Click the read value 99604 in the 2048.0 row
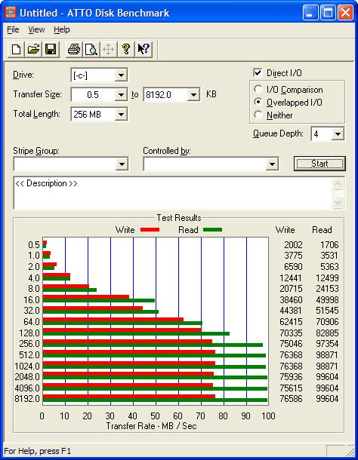This screenshot has width=358, height=460. click(327, 377)
